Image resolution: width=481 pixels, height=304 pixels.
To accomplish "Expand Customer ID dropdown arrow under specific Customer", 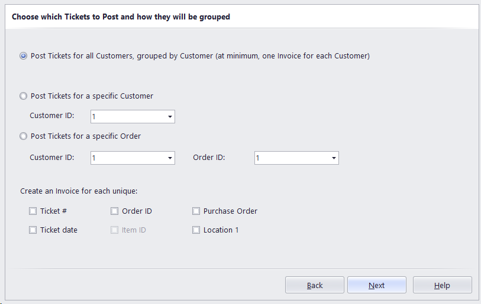I will [170, 117].
